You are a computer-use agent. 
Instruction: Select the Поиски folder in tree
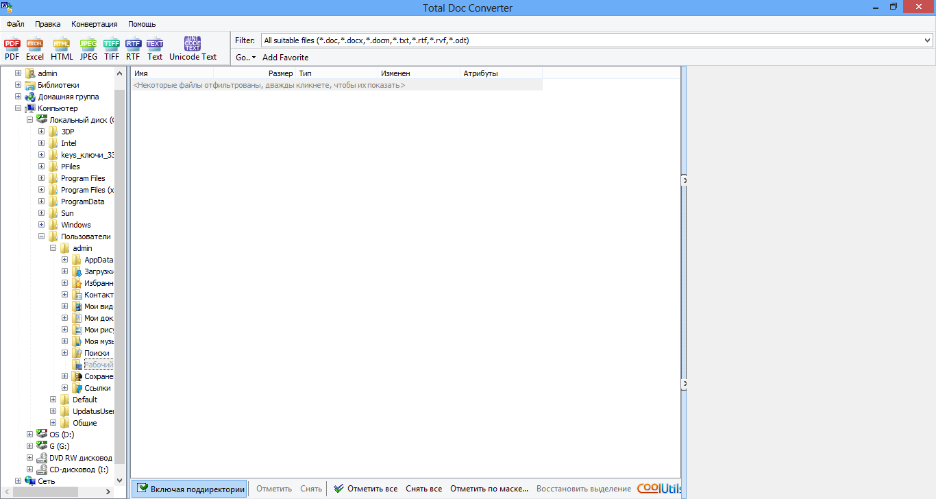[x=97, y=353]
